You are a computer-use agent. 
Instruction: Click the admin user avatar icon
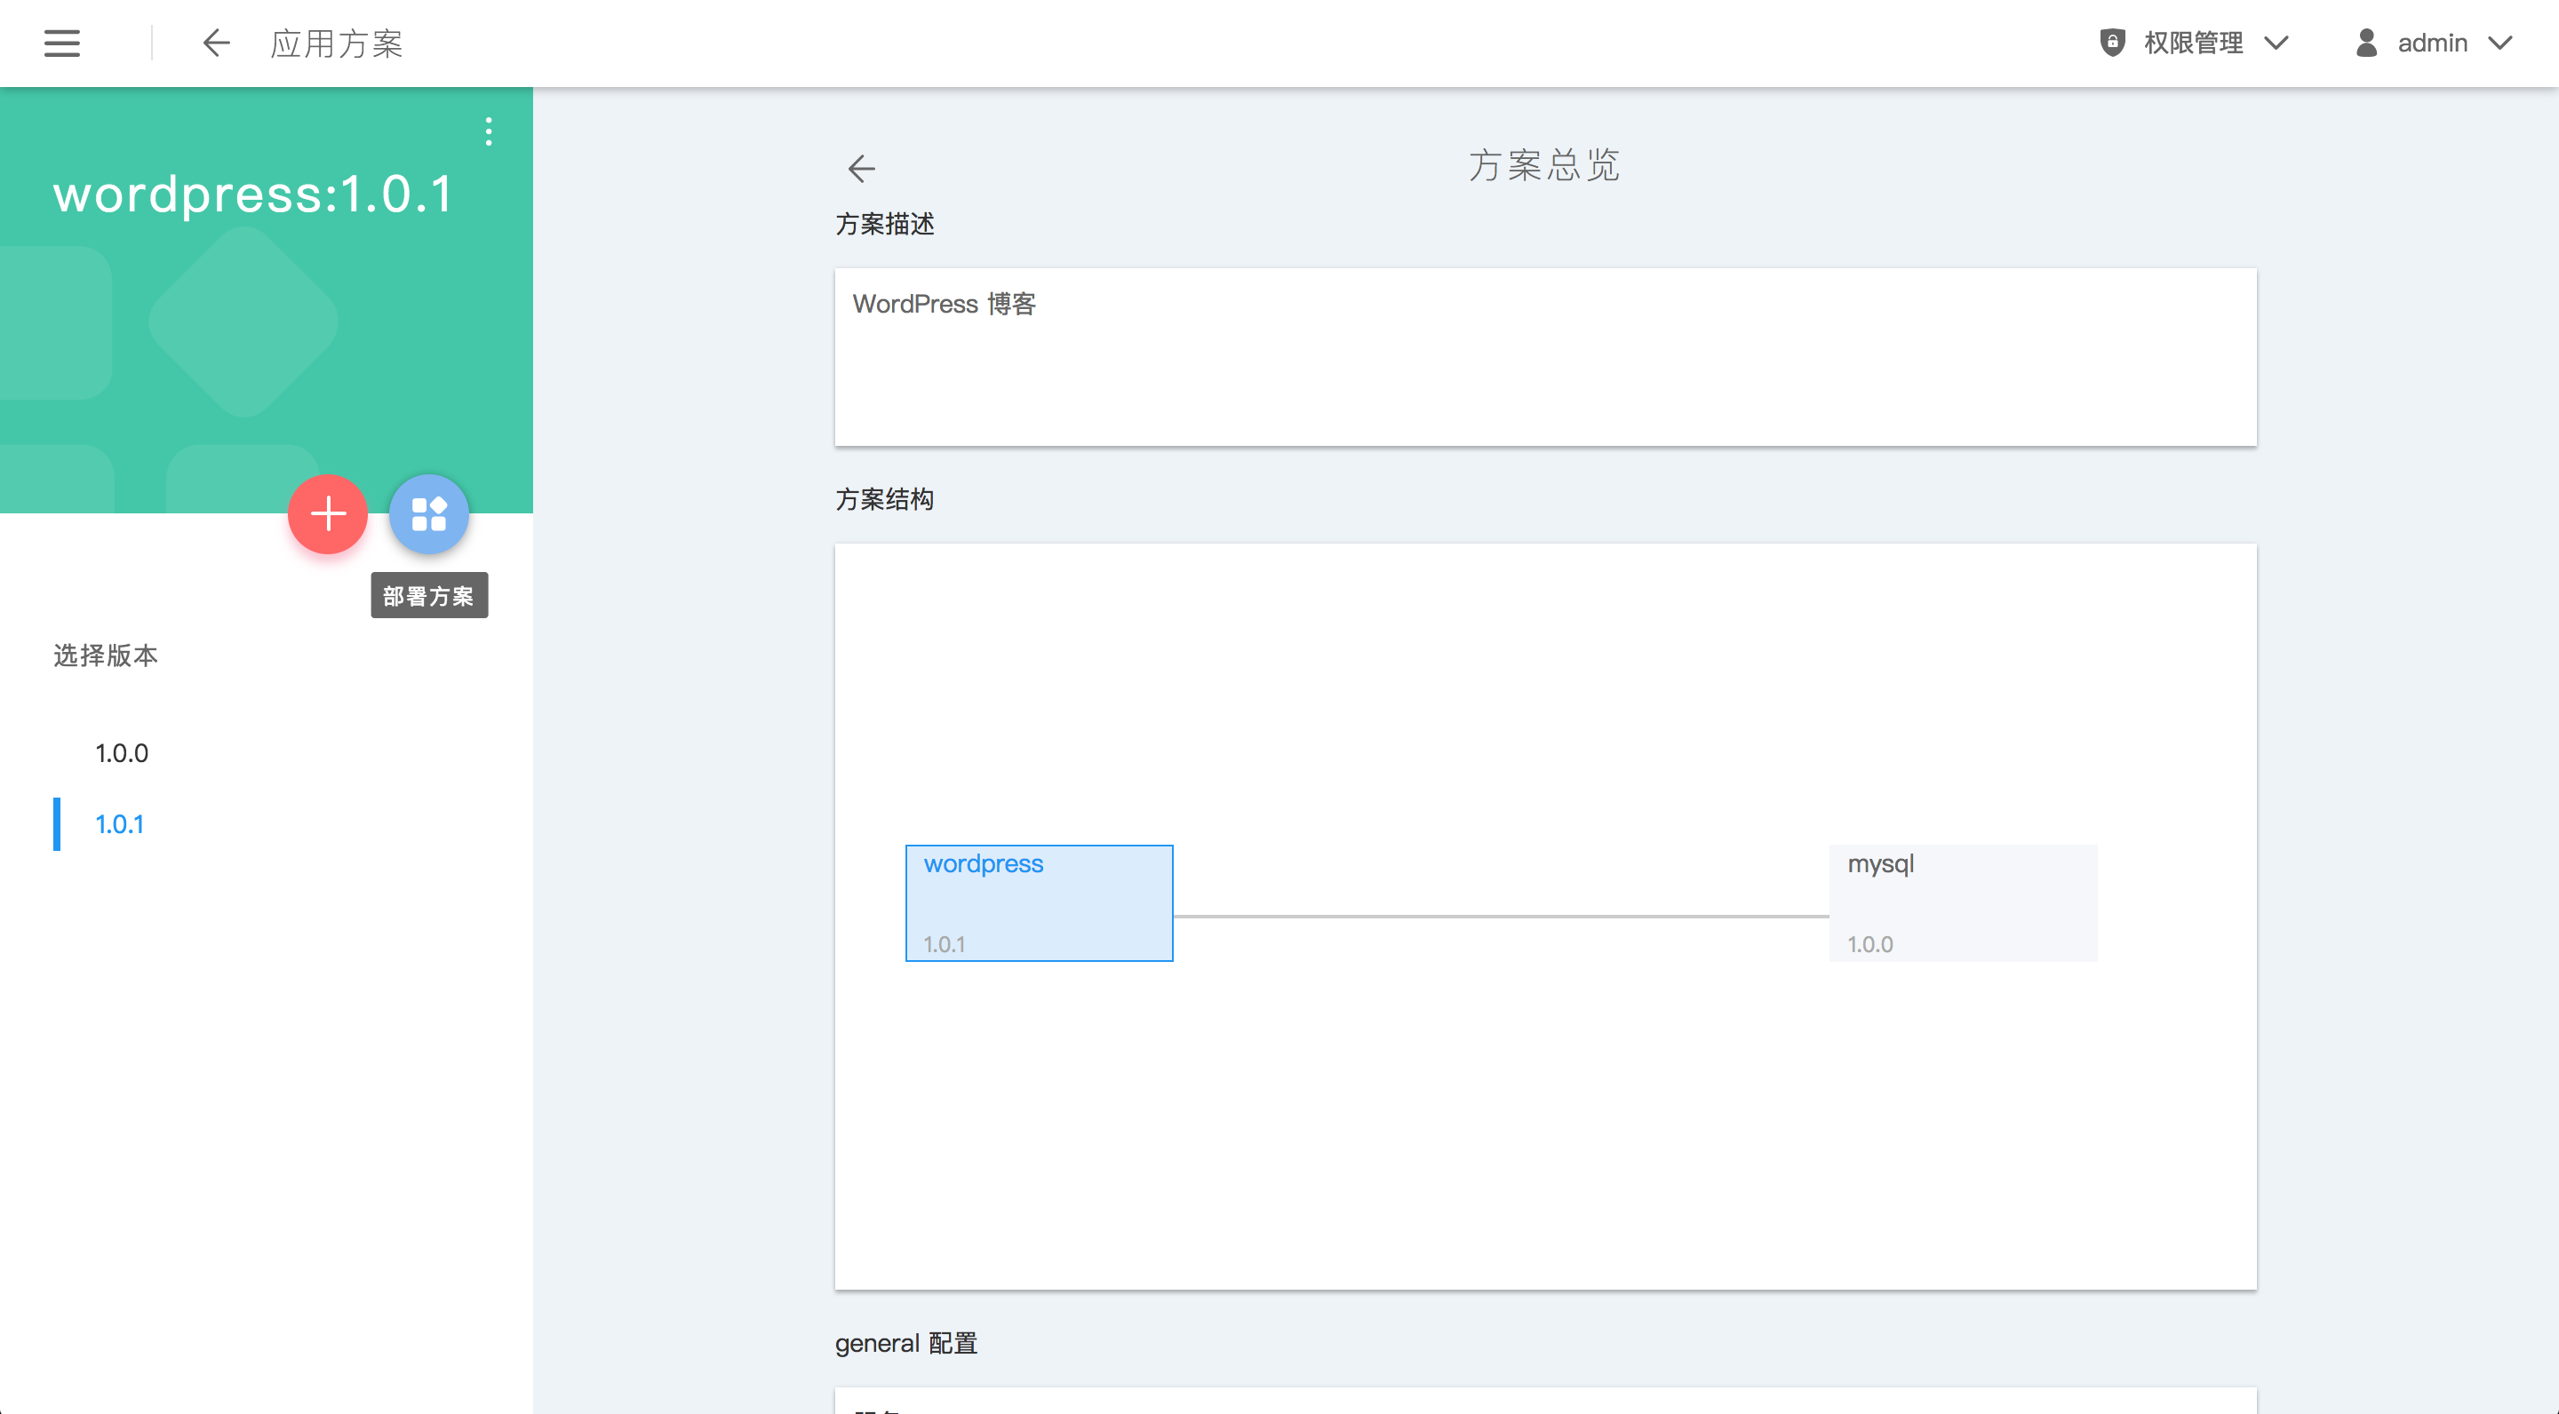tap(2366, 43)
